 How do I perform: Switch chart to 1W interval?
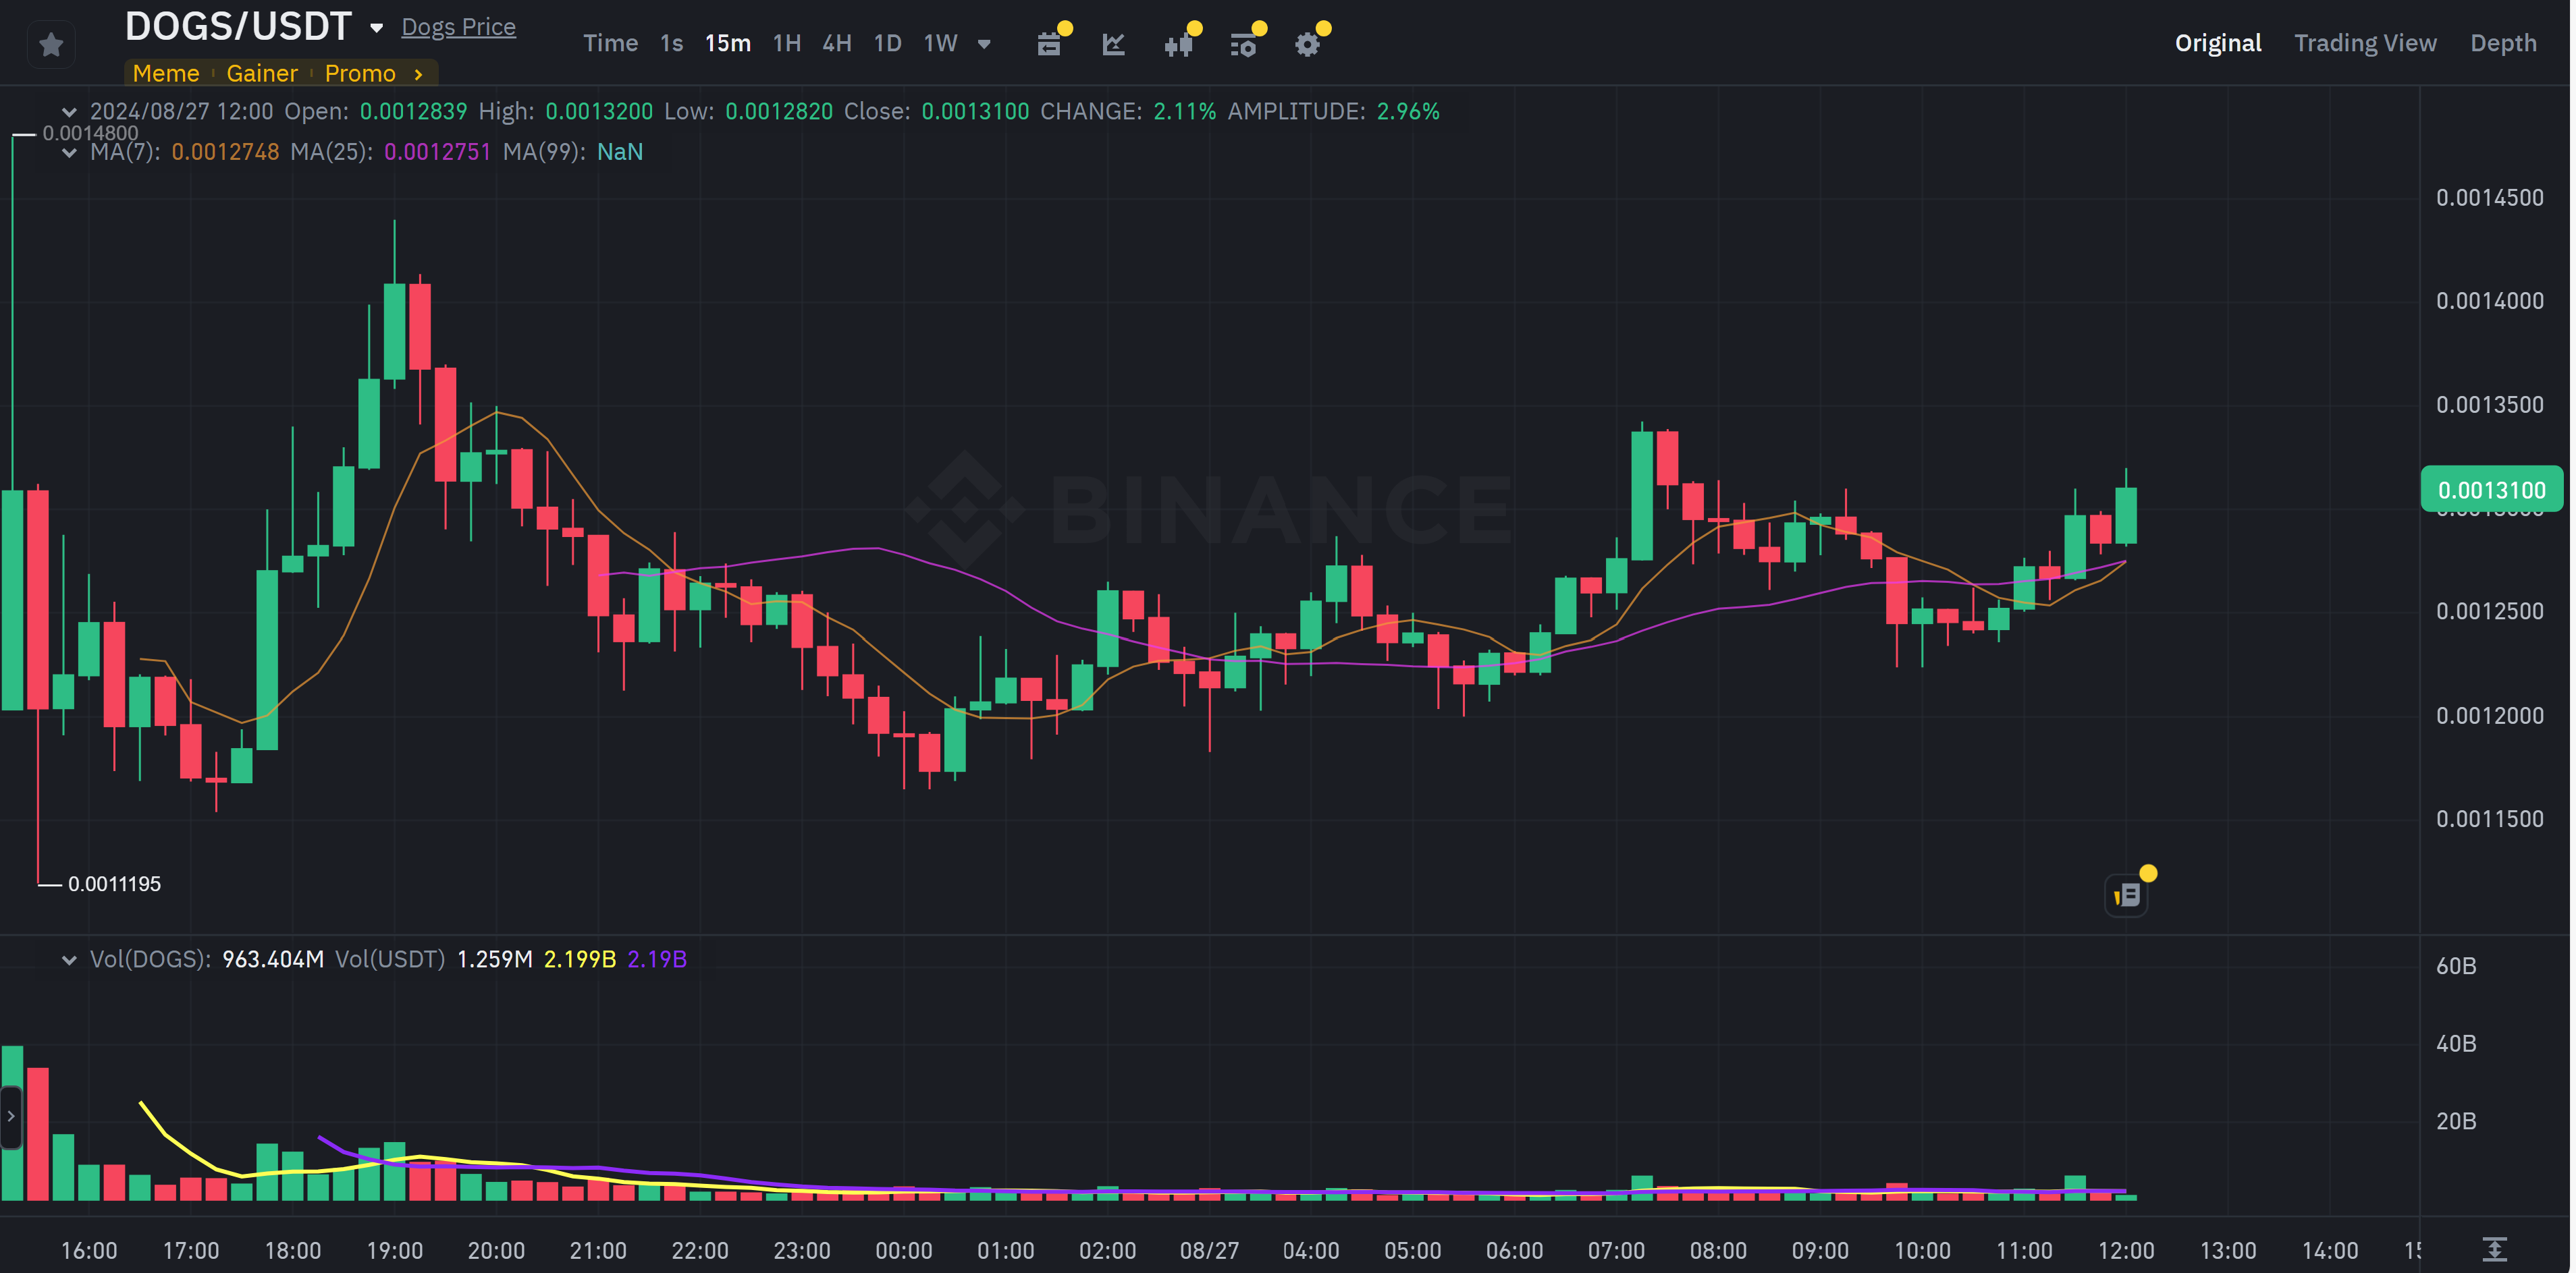coord(940,43)
